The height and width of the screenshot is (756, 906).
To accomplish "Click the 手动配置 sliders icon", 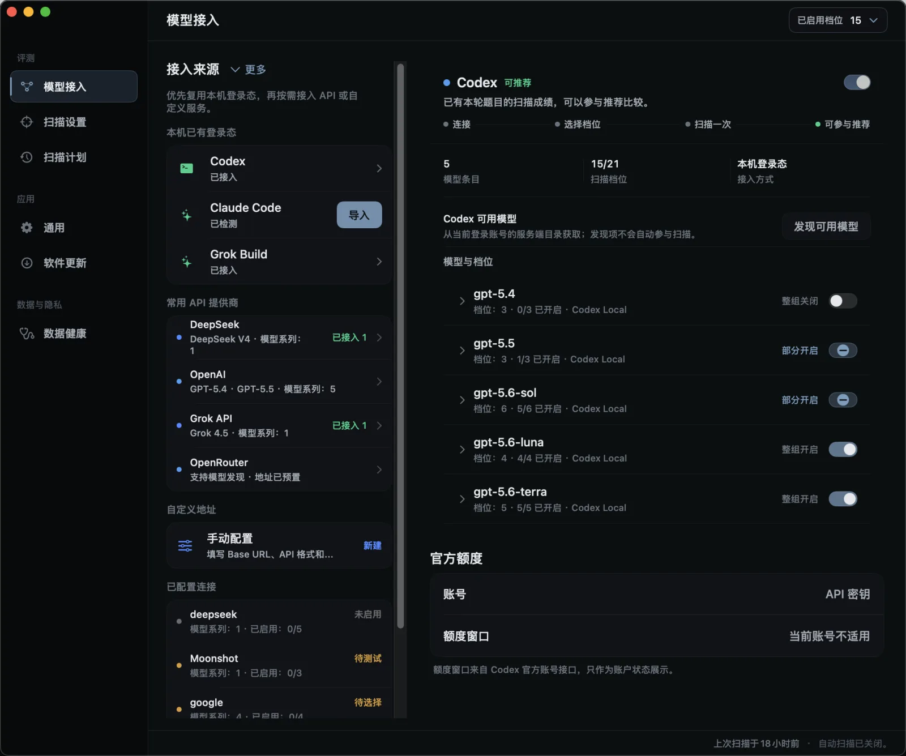I will [185, 546].
